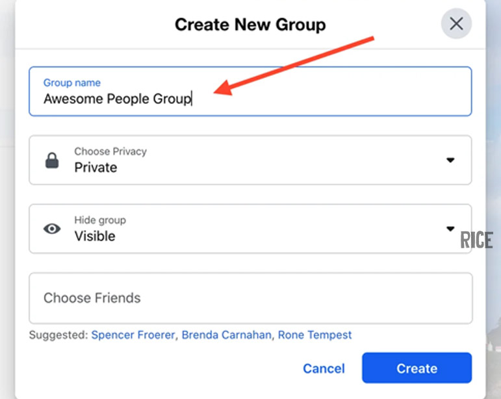Click the lock icon beside Choose Privacy
Viewport: 501px width, 399px height.
[52, 161]
